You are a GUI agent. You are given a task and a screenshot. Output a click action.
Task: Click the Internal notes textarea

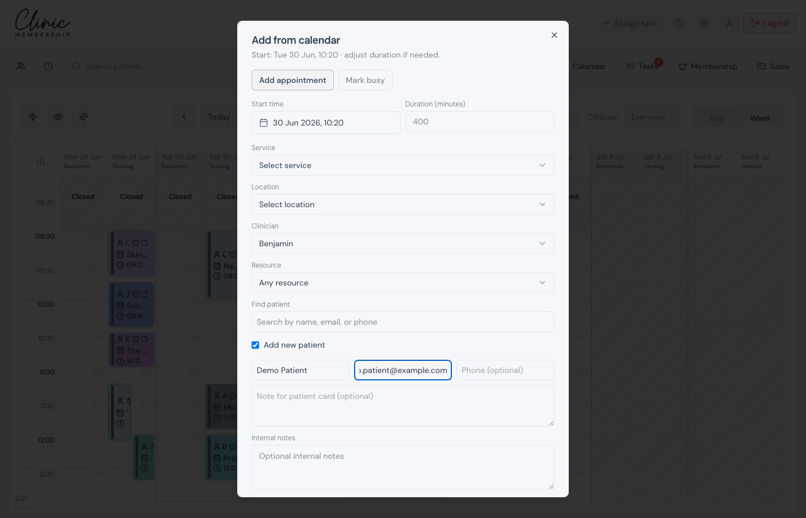[403, 467]
